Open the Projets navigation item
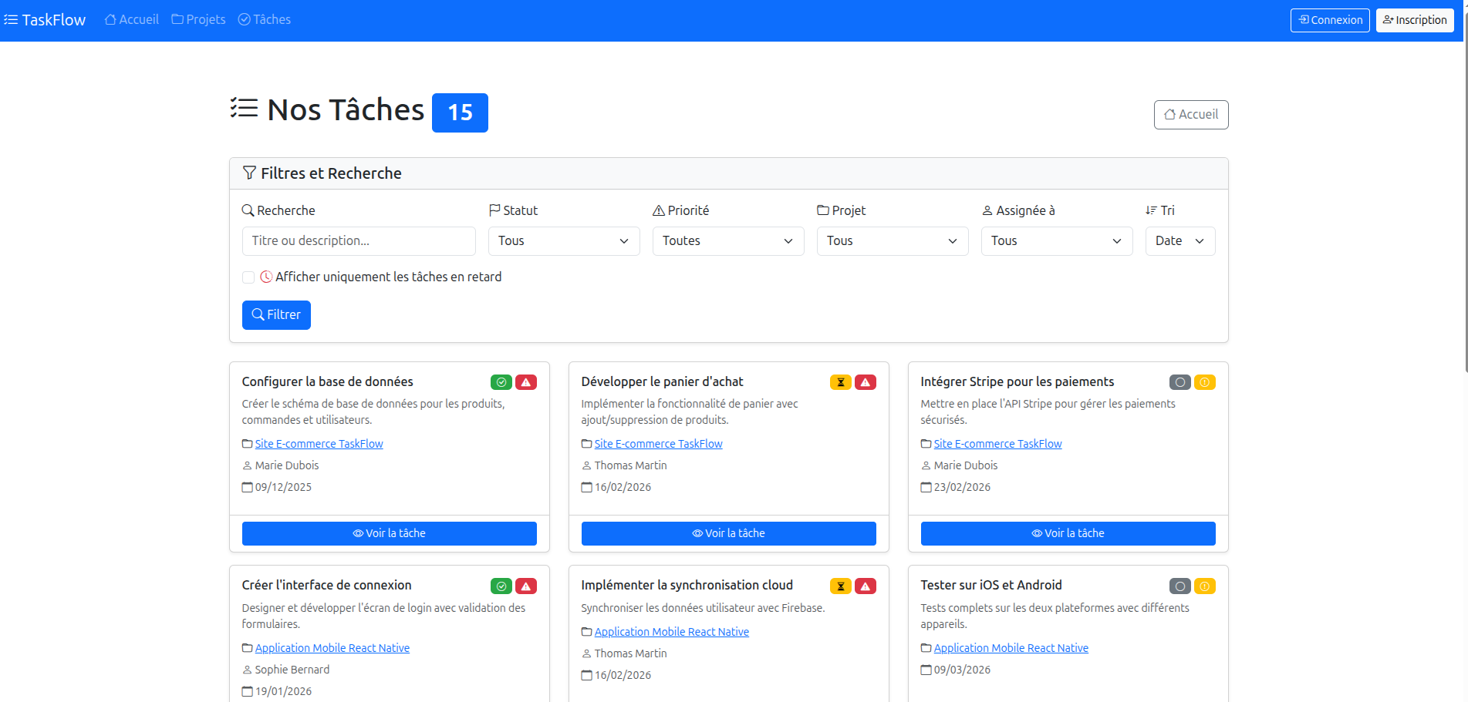 tap(199, 19)
